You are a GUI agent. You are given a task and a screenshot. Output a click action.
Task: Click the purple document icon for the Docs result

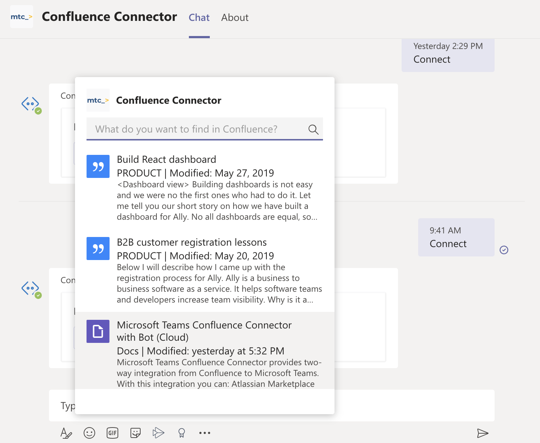[x=98, y=331]
